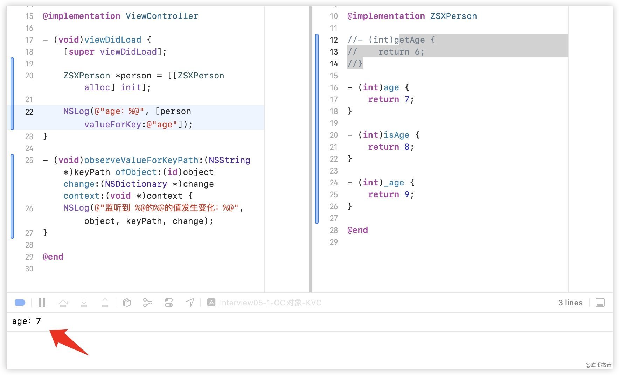The height and width of the screenshot is (375, 619).
Task: Click the isAge method name
Action: [396, 135]
